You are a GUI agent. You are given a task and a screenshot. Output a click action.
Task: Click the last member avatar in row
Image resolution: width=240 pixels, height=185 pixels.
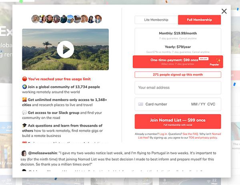(x=98, y=19)
